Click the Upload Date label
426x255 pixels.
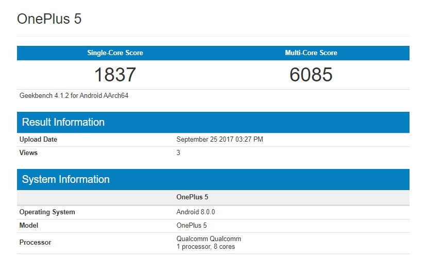tap(38, 139)
